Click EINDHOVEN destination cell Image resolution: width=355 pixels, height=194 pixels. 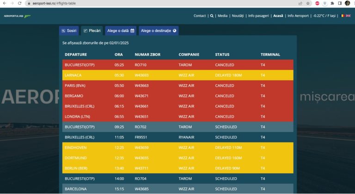[x=76, y=148]
